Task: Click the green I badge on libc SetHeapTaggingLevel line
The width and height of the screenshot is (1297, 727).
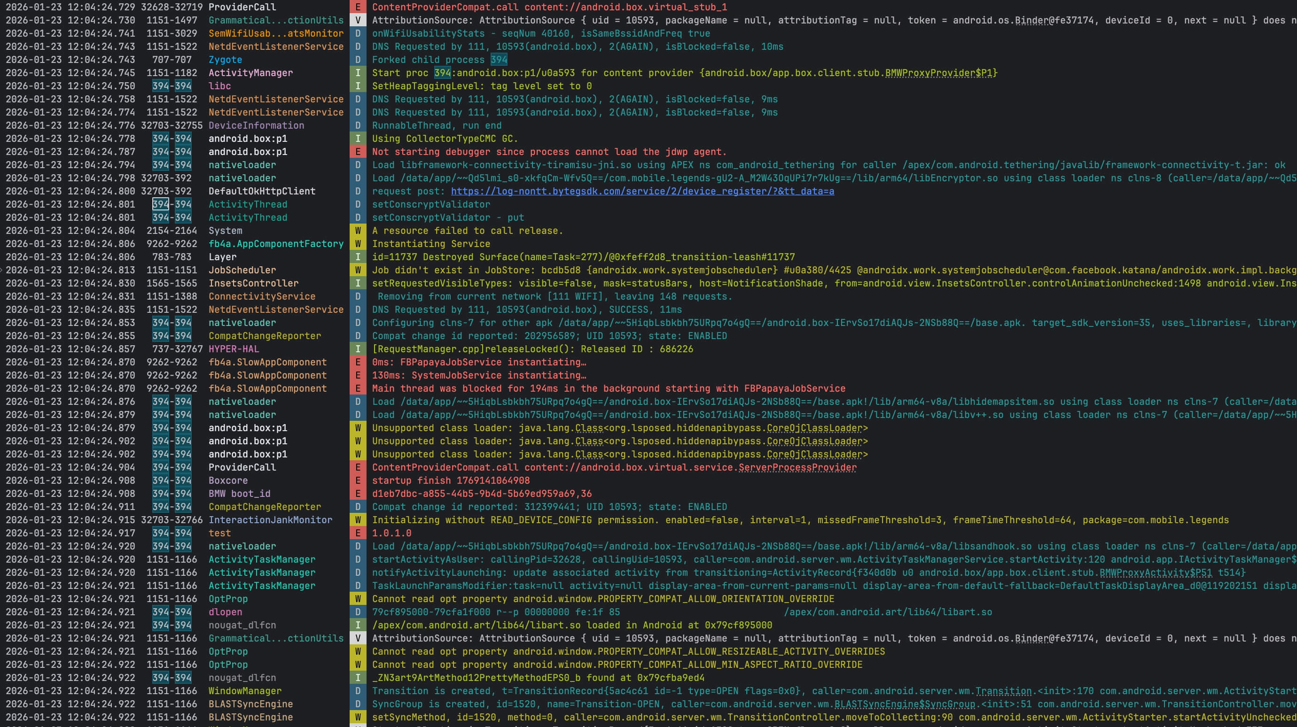Action: pyautogui.click(x=358, y=85)
